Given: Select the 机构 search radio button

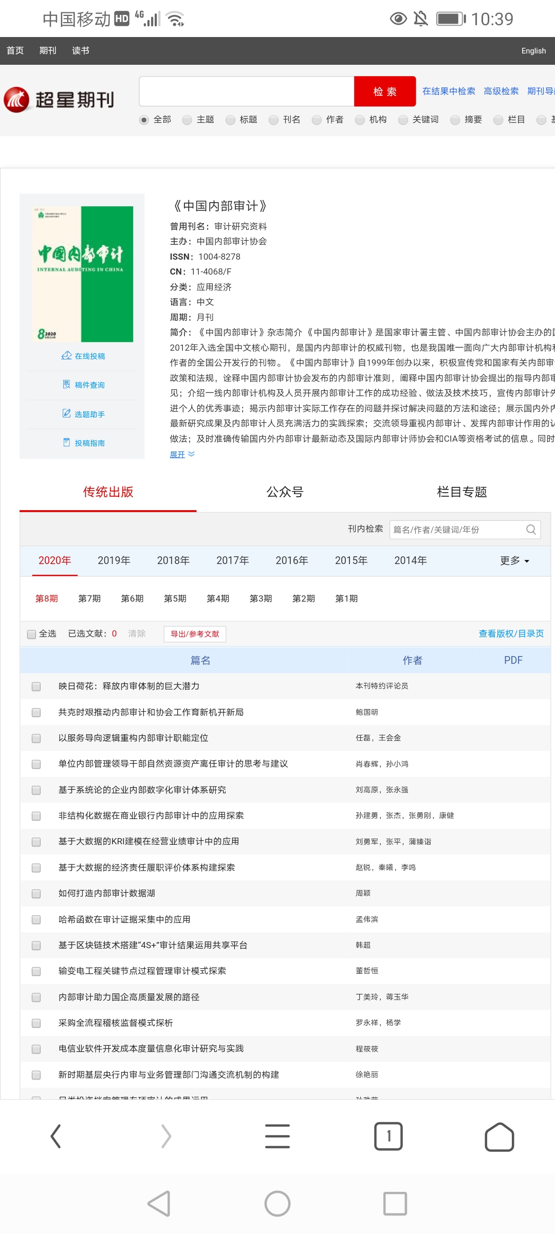Looking at the screenshot, I should tap(360, 120).
